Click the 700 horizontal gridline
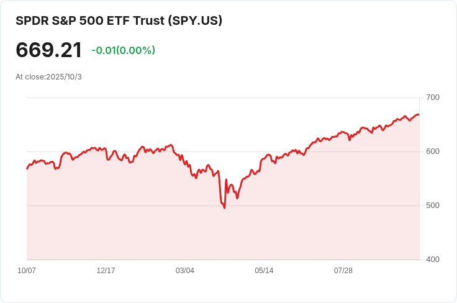 click(x=223, y=97)
